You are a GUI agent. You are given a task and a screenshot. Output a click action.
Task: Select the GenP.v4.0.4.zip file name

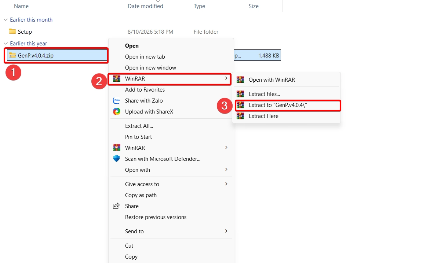tap(36, 56)
